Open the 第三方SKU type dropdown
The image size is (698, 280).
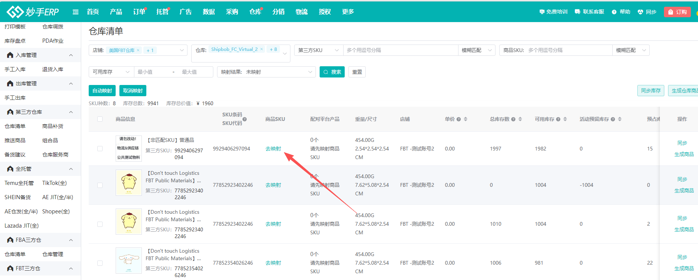[318, 50]
